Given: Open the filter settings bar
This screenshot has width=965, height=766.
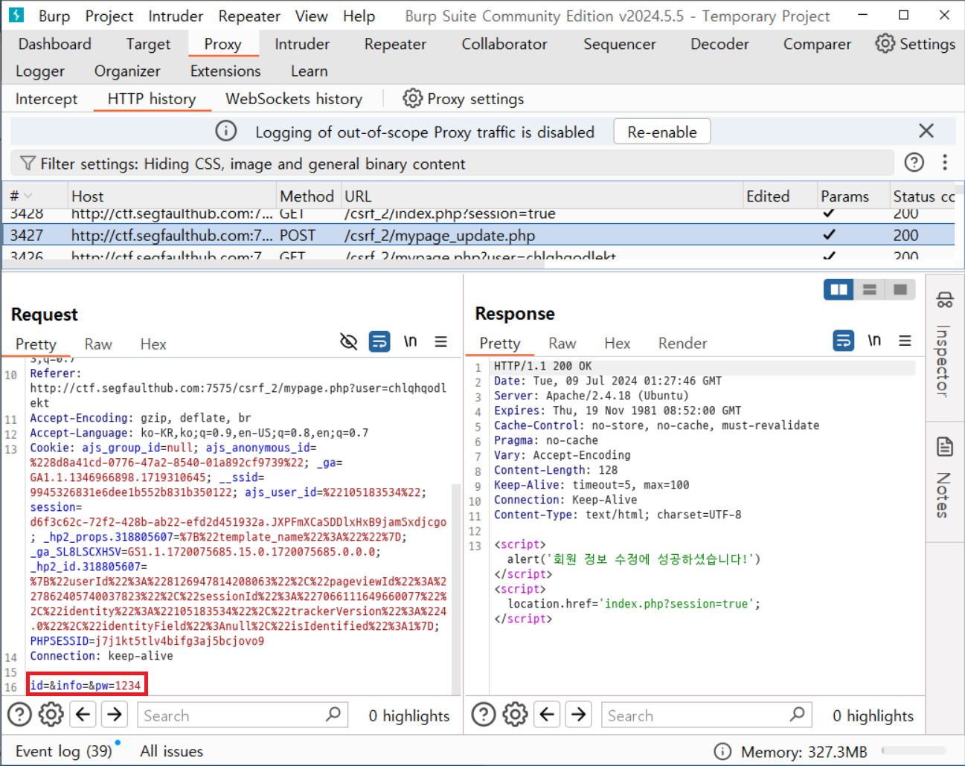Looking at the screenshot, I should tap(452, 164).
